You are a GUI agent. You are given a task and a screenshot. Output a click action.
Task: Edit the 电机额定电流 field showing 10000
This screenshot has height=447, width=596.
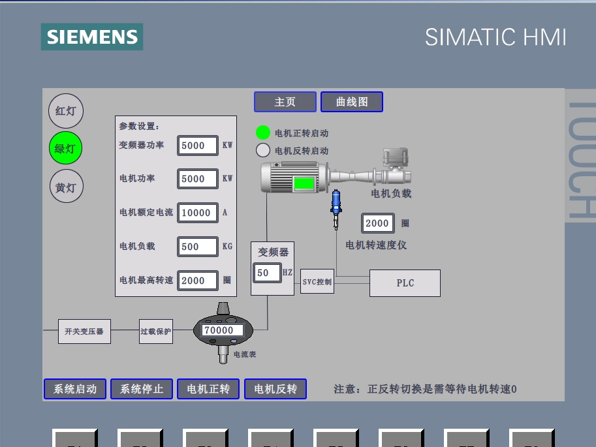point(198,213)
